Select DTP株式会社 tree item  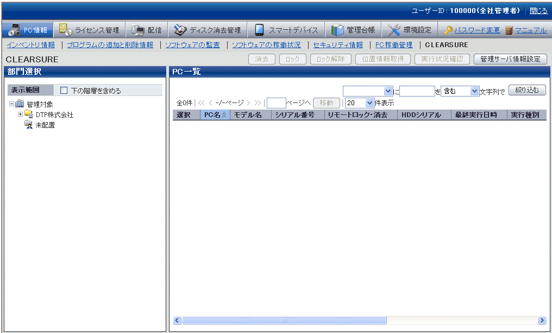[x=54, y=114]
